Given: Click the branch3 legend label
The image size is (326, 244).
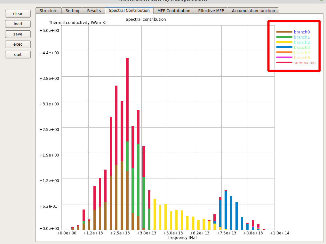Looking at the screenshot, I should click(302, 48).
